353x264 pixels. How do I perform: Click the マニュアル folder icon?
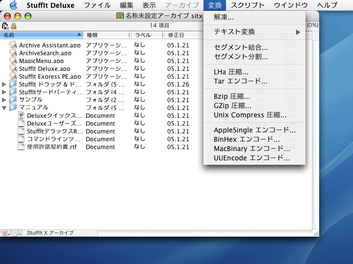13,108
